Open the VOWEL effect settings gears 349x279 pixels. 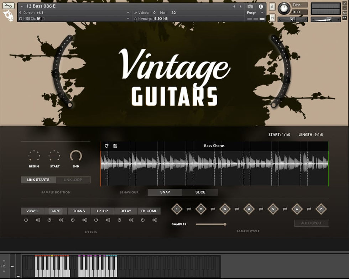(38, 220)
